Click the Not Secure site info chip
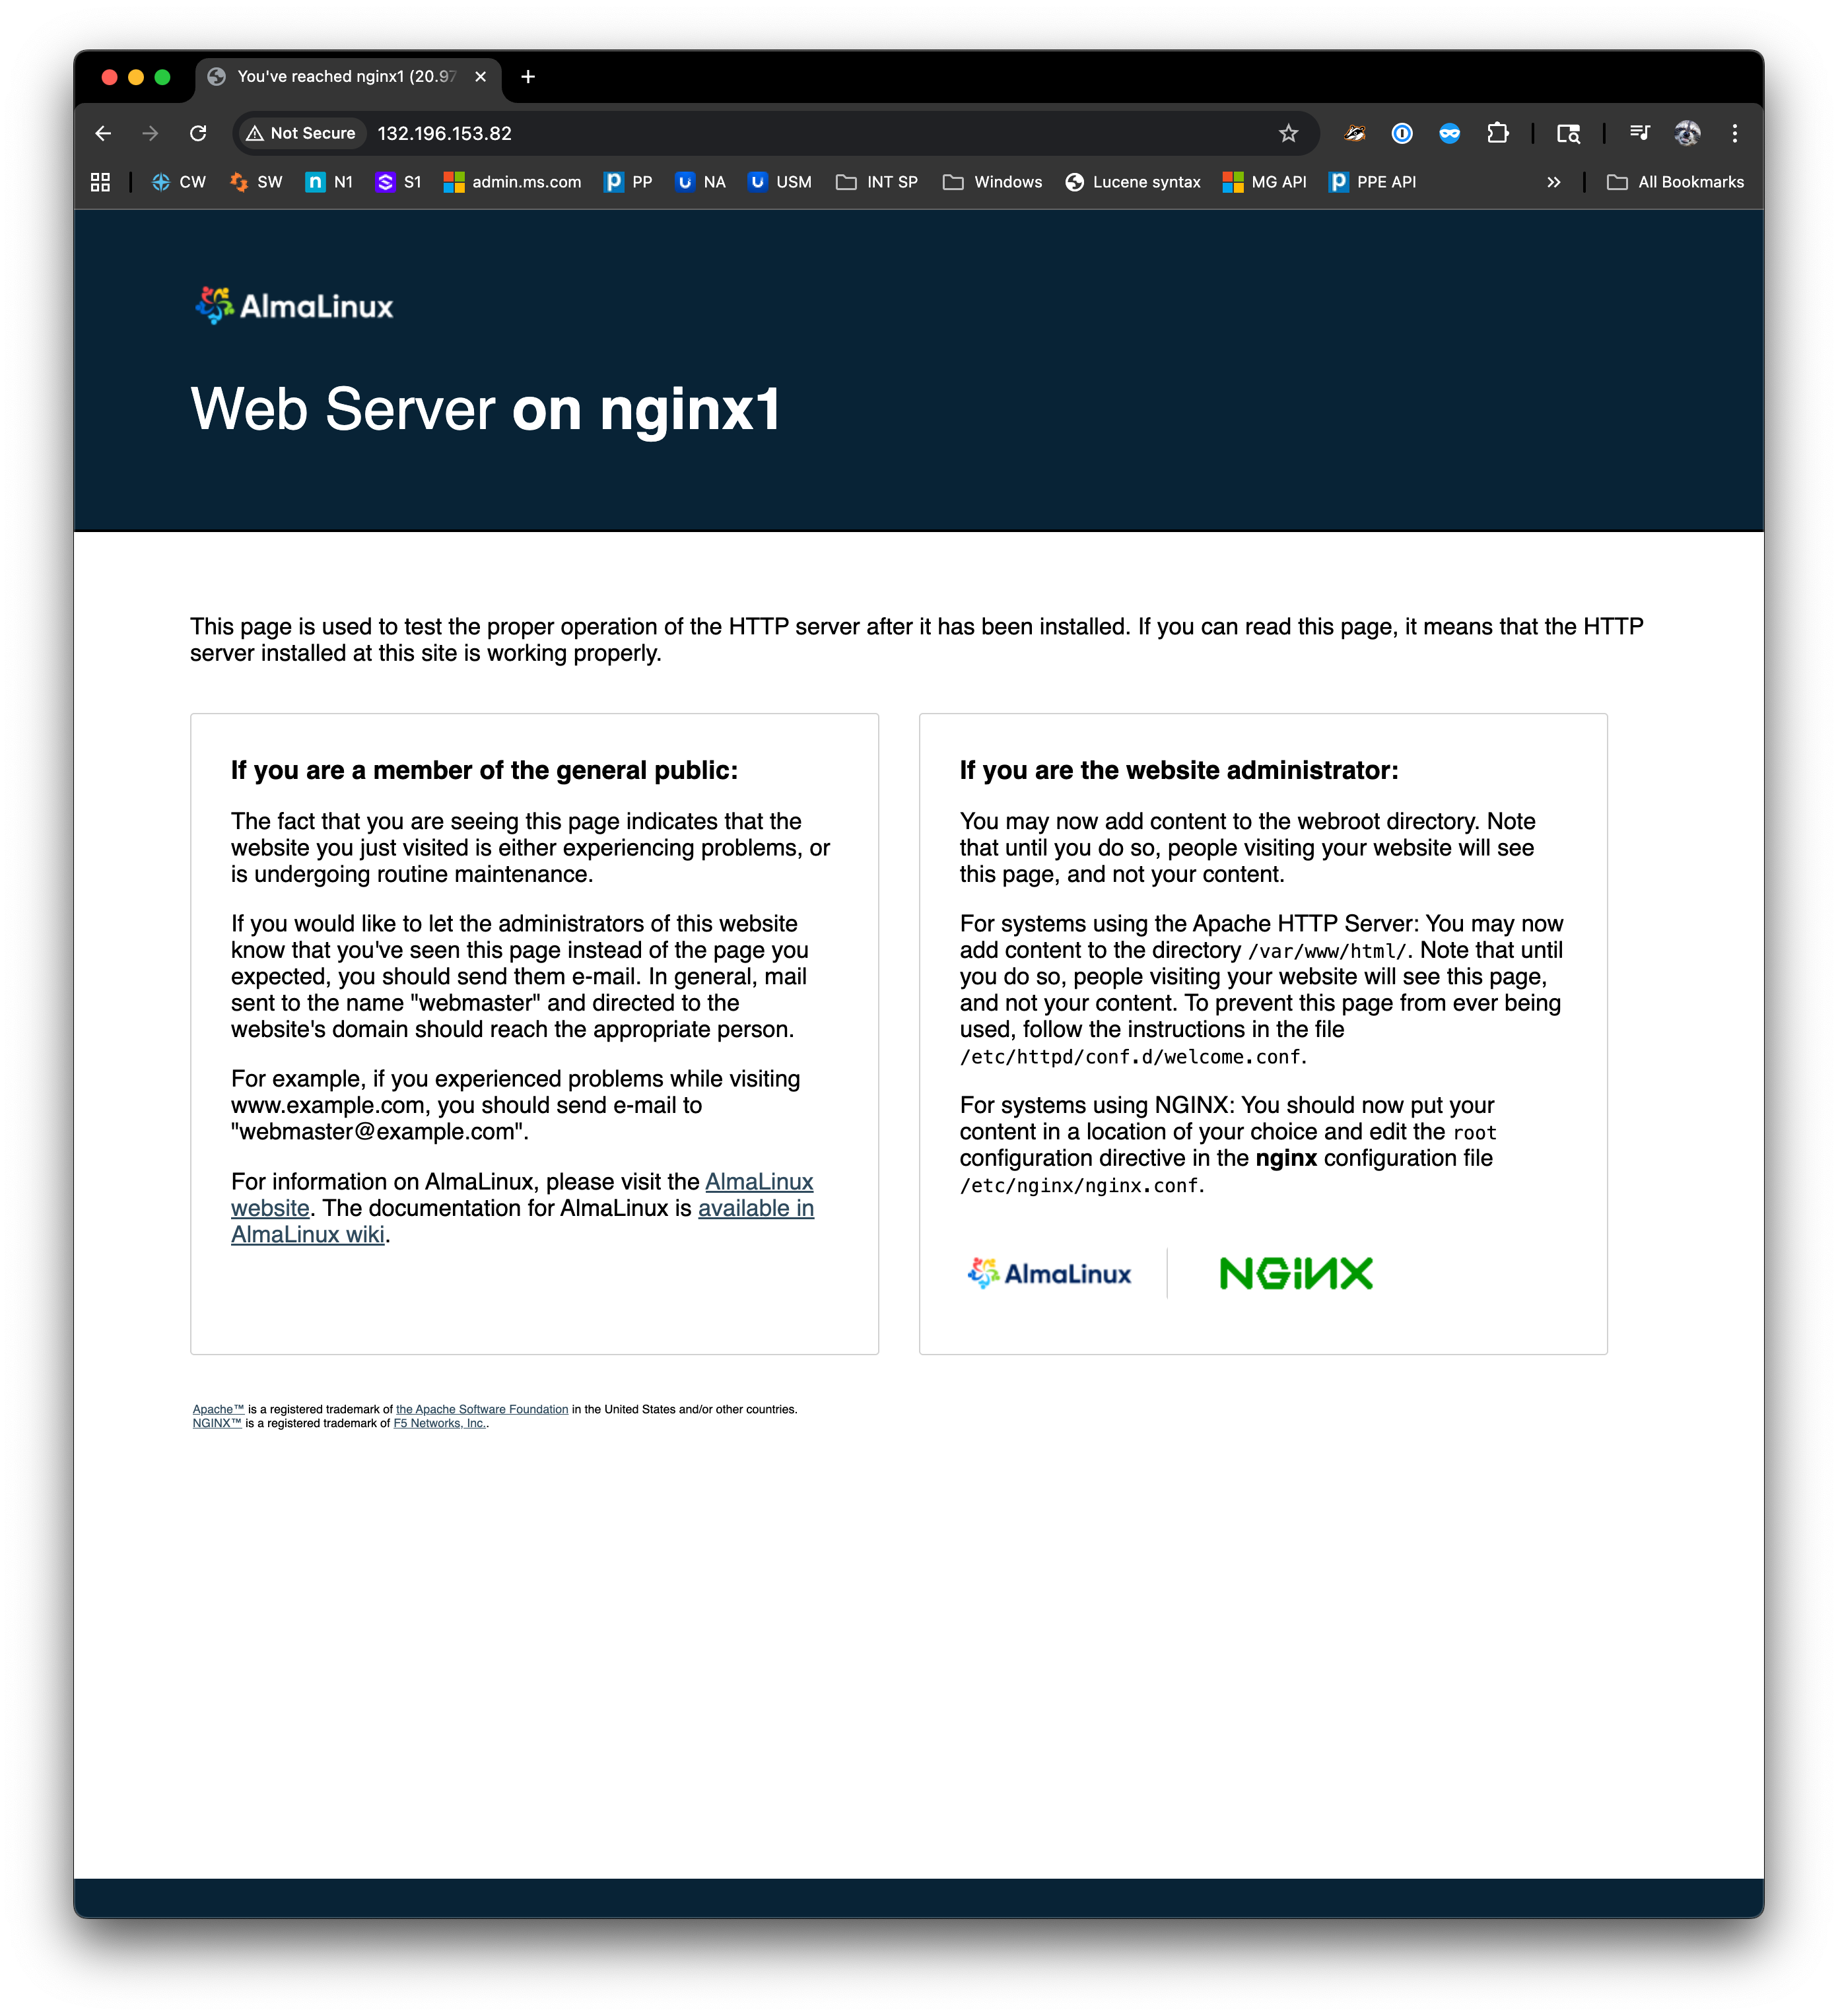 click(x=301, y=133)
